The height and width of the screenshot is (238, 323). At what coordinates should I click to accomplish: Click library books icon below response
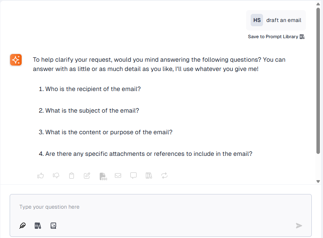tap(149, 176)
